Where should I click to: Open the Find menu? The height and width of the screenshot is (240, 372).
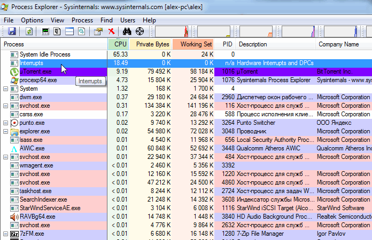106,20
